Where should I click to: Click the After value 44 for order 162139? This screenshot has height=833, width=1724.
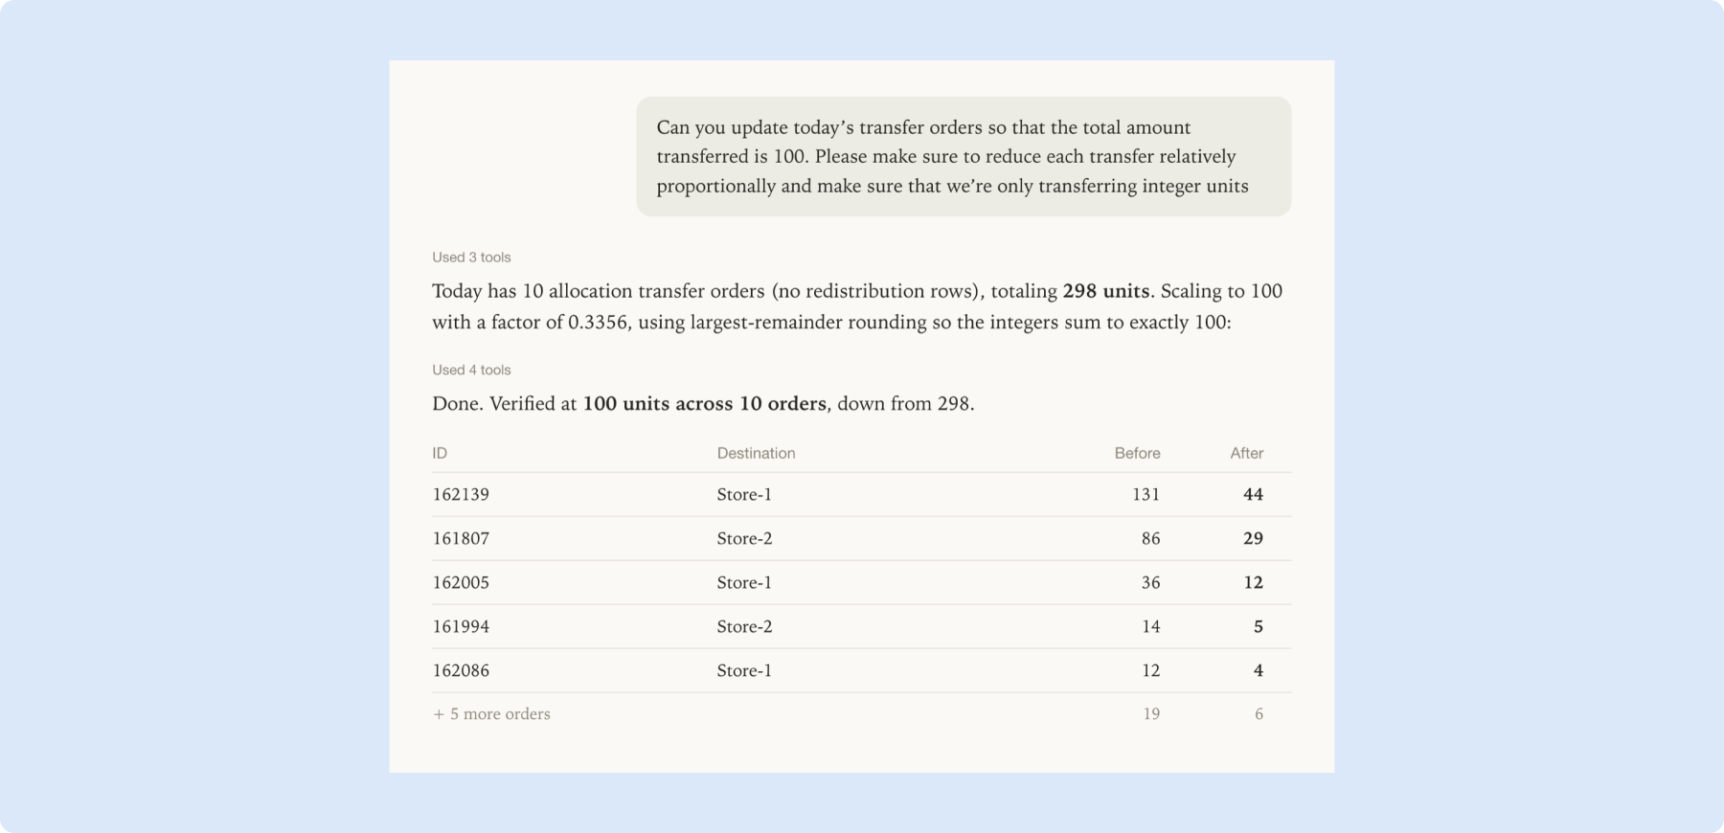(1253, 494)
